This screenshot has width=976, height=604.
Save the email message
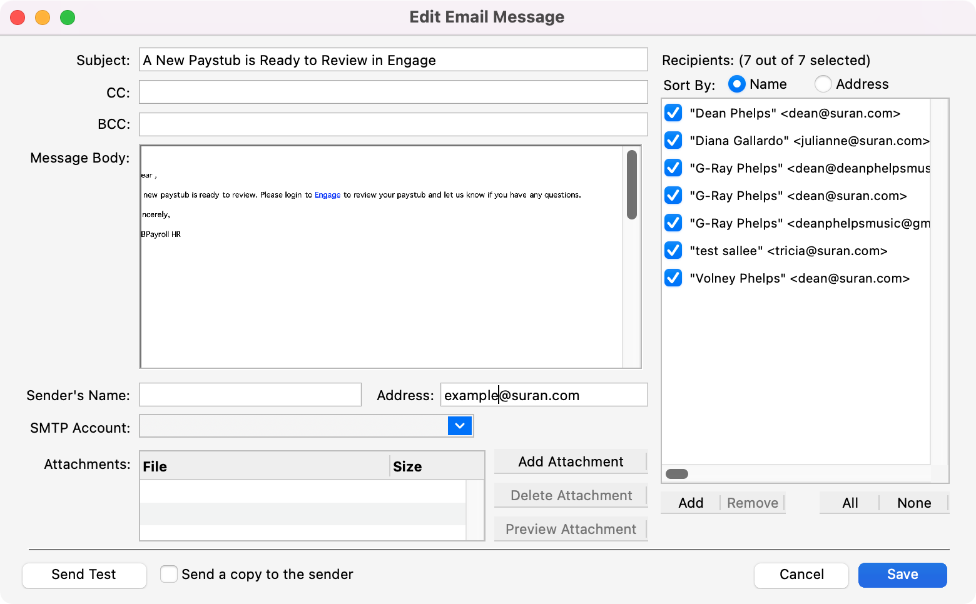pyautogui.click(x=902, y=575)
